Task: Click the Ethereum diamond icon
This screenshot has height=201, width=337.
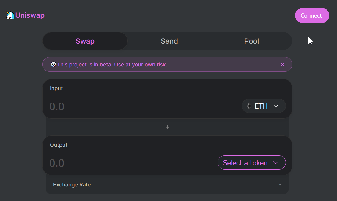Action: click(249, 106)
